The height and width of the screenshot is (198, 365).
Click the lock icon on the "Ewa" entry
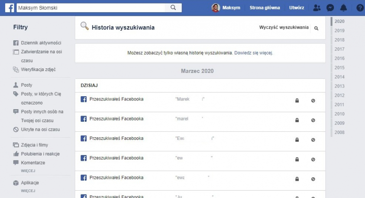(297, 140)
